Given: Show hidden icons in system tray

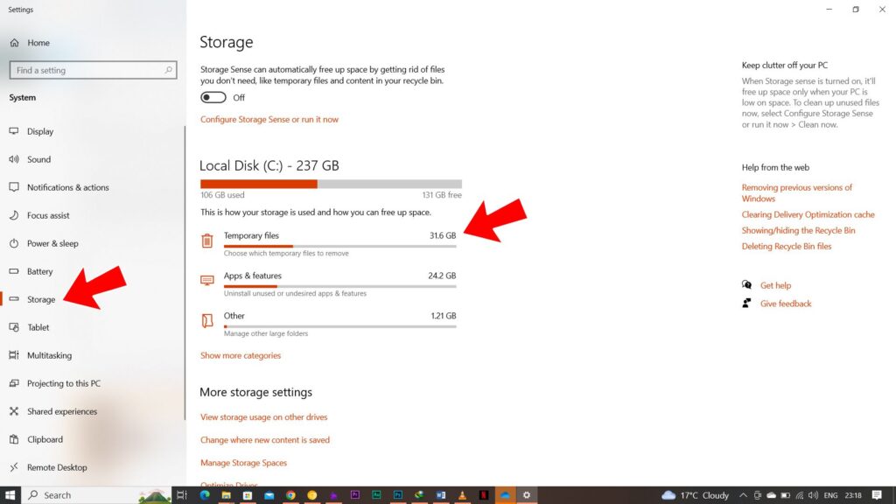Looking at the screenshot, I should coord(743,495).
